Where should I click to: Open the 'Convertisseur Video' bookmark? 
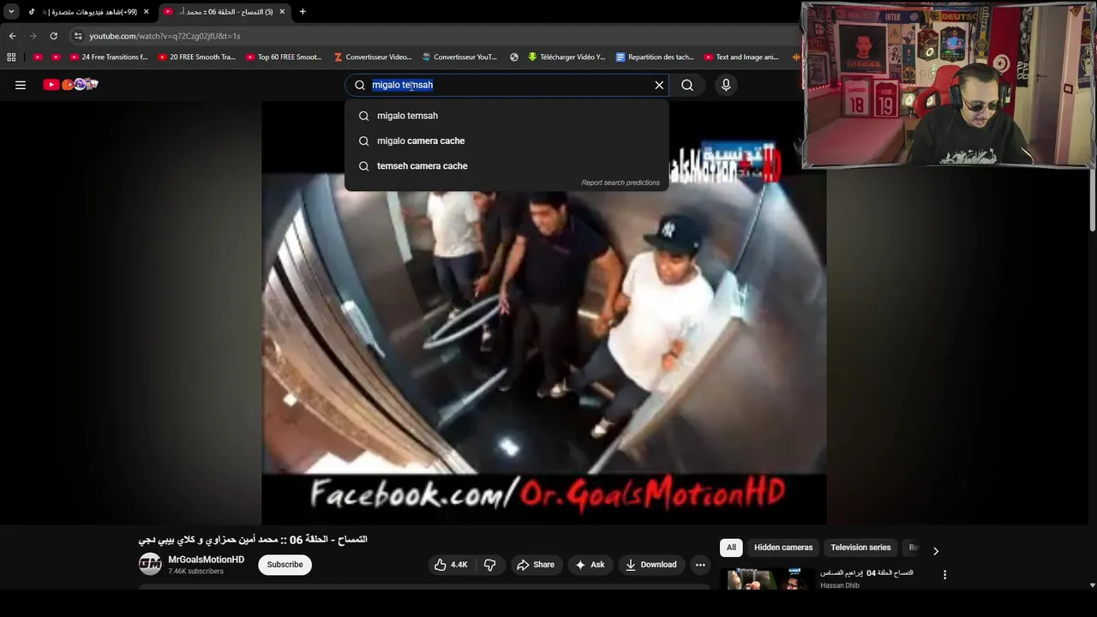(373, 57)
